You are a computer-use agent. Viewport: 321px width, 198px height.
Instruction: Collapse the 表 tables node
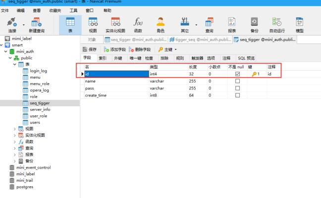point(14,64)
